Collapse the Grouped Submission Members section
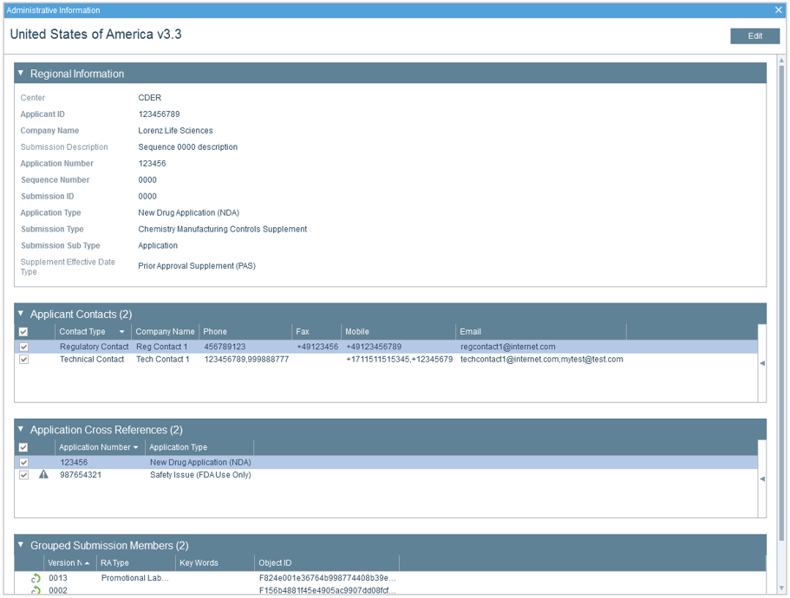Screen dimensions: 790x598 pos(21,544)
